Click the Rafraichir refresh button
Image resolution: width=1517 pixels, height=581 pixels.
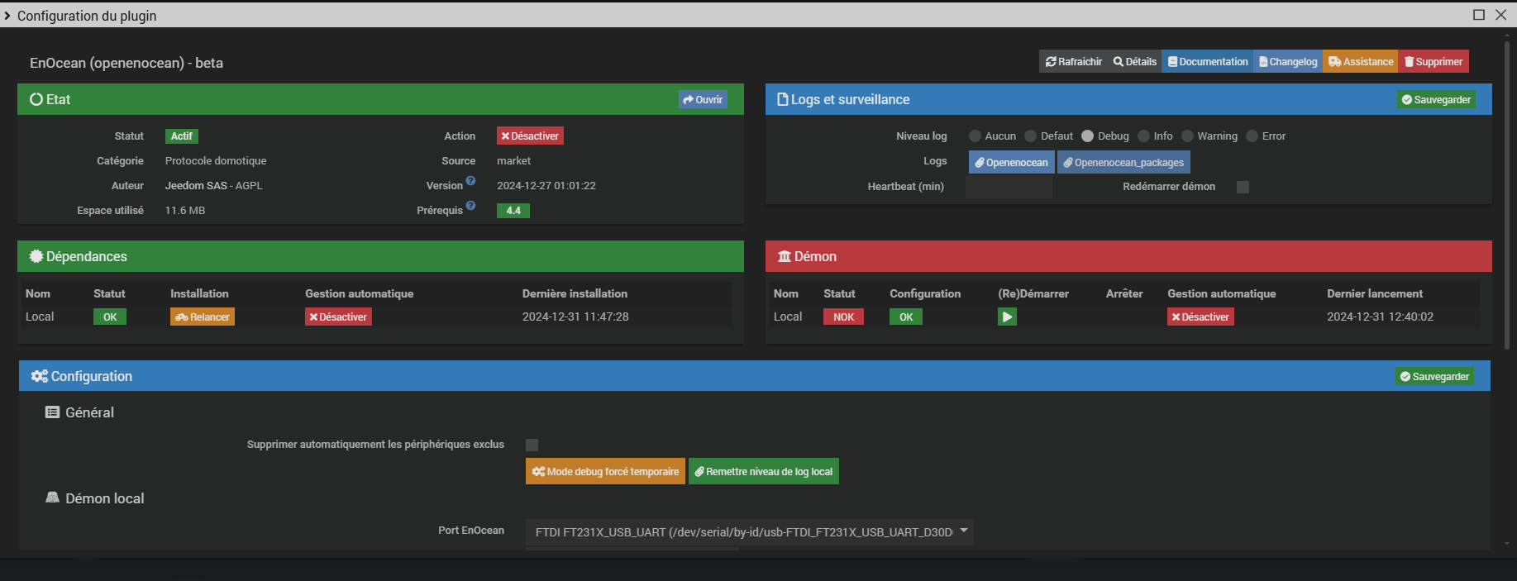point(1074,62)
